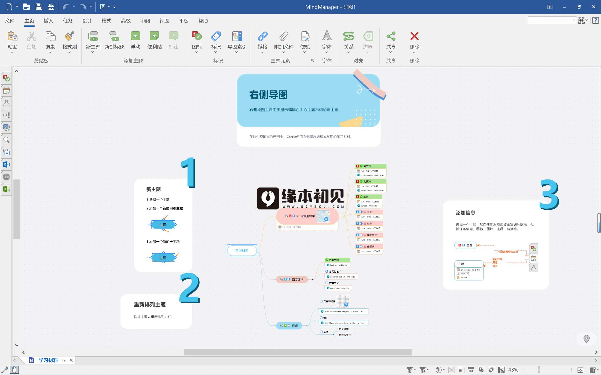The image size is (601, 375).
Task: Open the Map Parts sidebar panel
Action: [x=6, y=115]
